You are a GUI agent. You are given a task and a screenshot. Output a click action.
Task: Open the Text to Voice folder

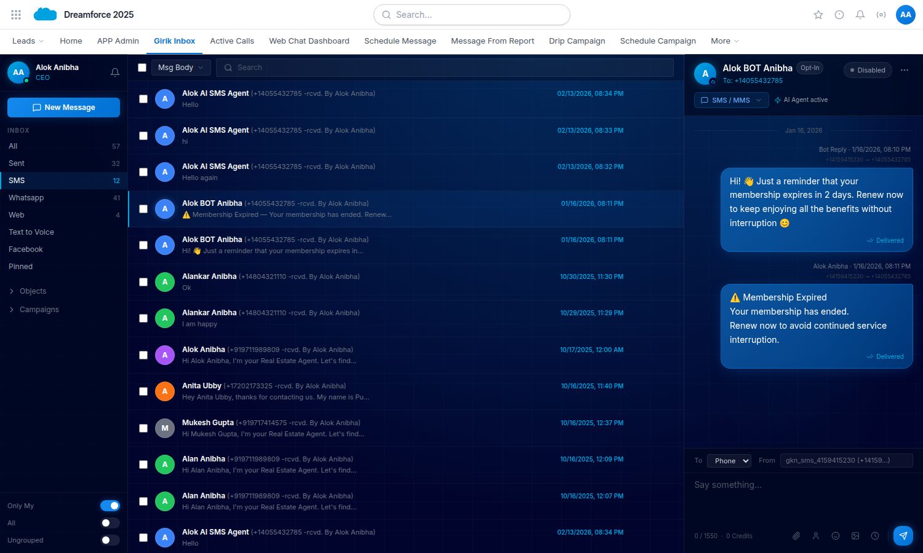[64, 232]
